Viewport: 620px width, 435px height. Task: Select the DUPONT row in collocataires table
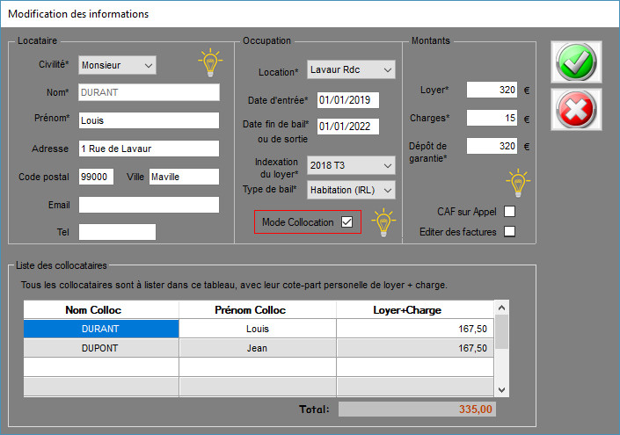(x=101, y=348)
